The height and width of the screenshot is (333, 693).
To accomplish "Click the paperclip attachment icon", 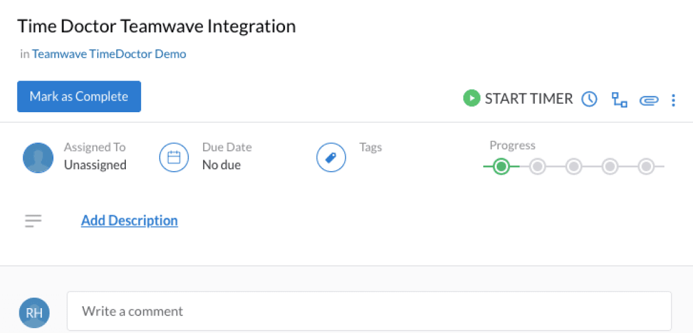I will click(x=649, y=100).
